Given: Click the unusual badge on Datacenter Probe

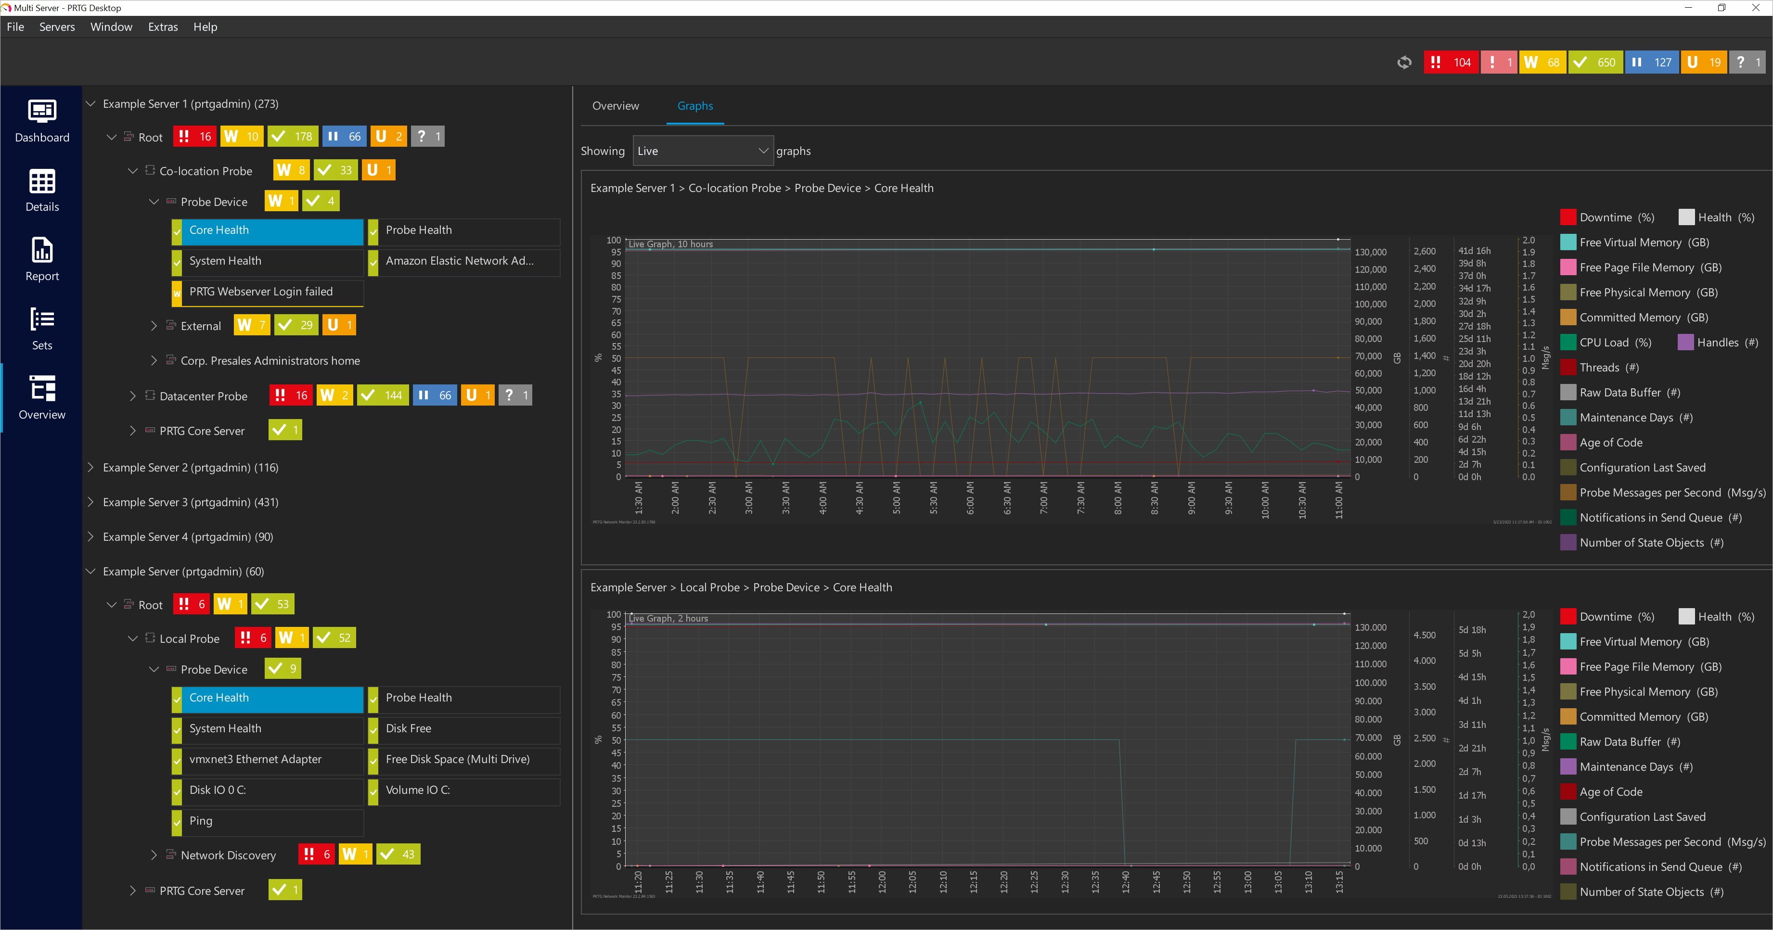Looking at the screenshot, I should tap(477, 395).
